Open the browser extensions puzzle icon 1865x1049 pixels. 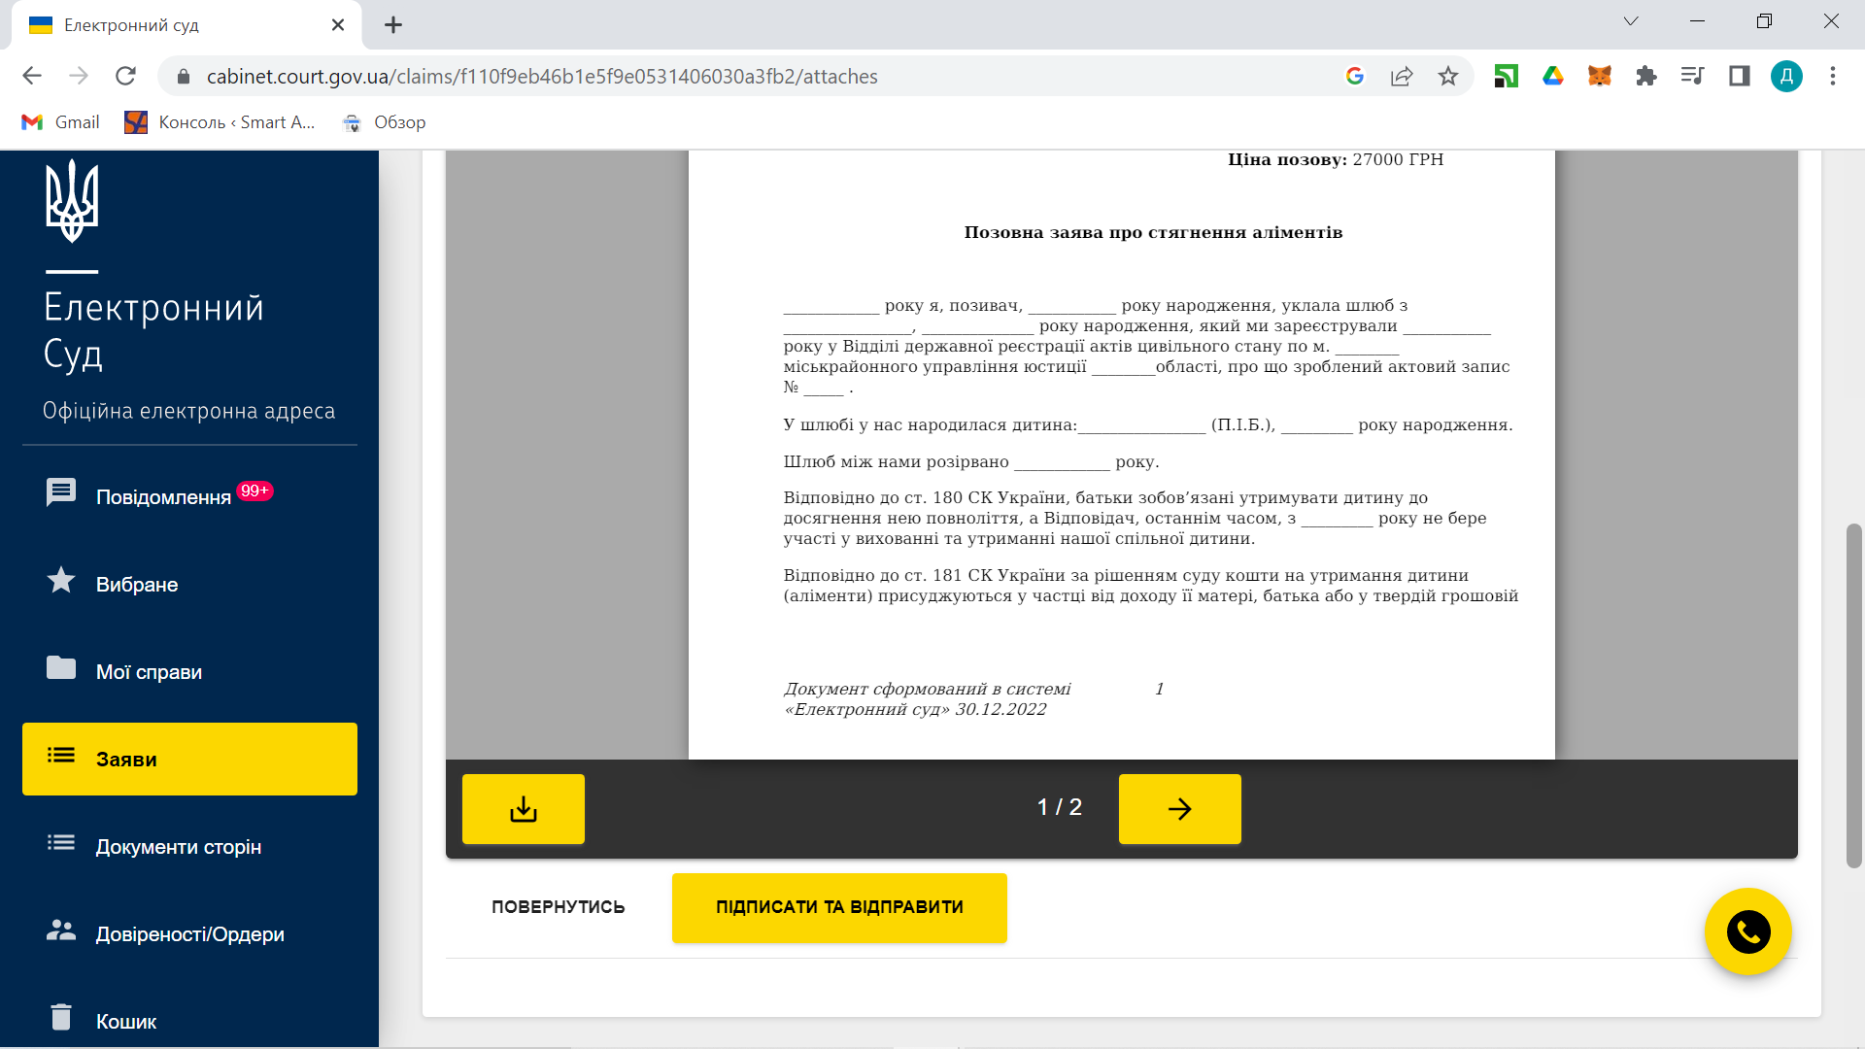coord(1645,77)
